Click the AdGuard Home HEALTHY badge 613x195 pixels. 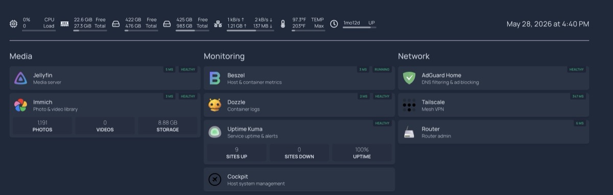click(576, 69)
